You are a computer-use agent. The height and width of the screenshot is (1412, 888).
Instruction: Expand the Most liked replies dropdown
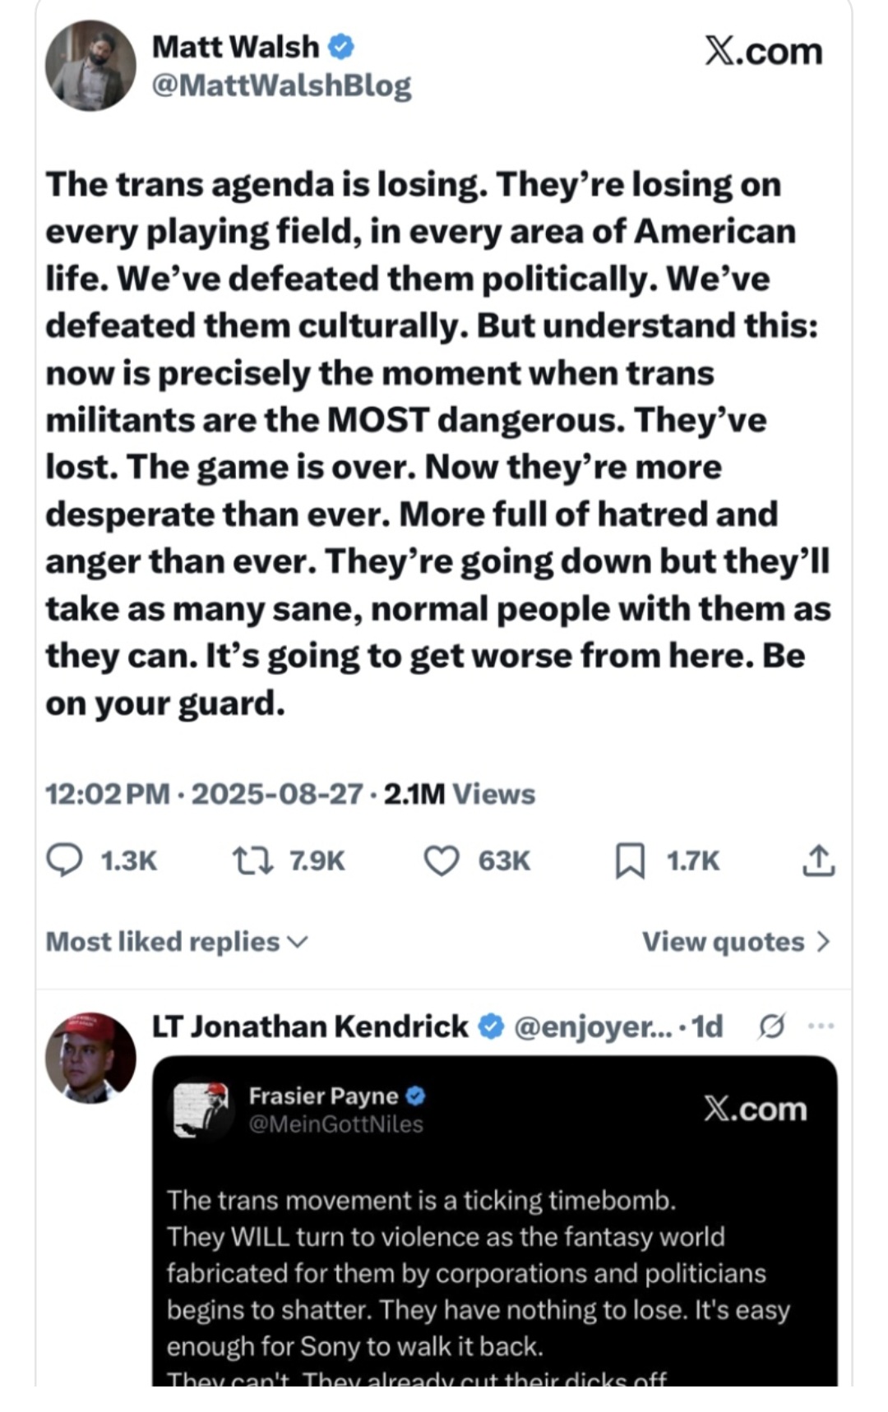pyautogui.click(x=177, y=942)
